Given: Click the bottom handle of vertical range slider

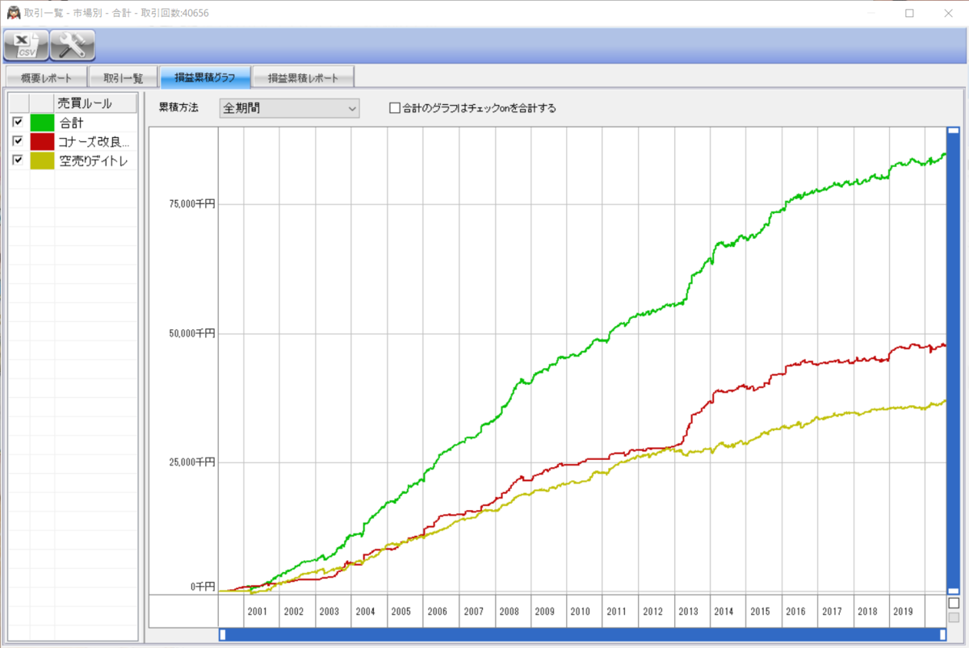Looking at the screenshot, I should click(x=953, y=590).
